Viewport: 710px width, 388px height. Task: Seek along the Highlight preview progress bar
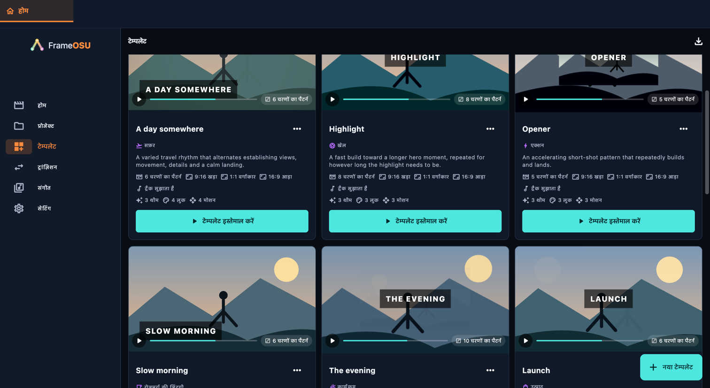(x=396, y=99)
